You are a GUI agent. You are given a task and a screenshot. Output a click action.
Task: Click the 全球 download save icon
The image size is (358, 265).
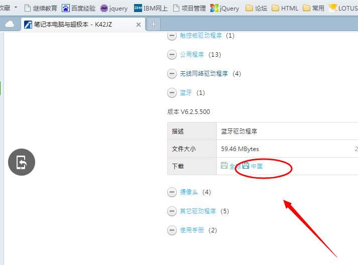point(224,166)
